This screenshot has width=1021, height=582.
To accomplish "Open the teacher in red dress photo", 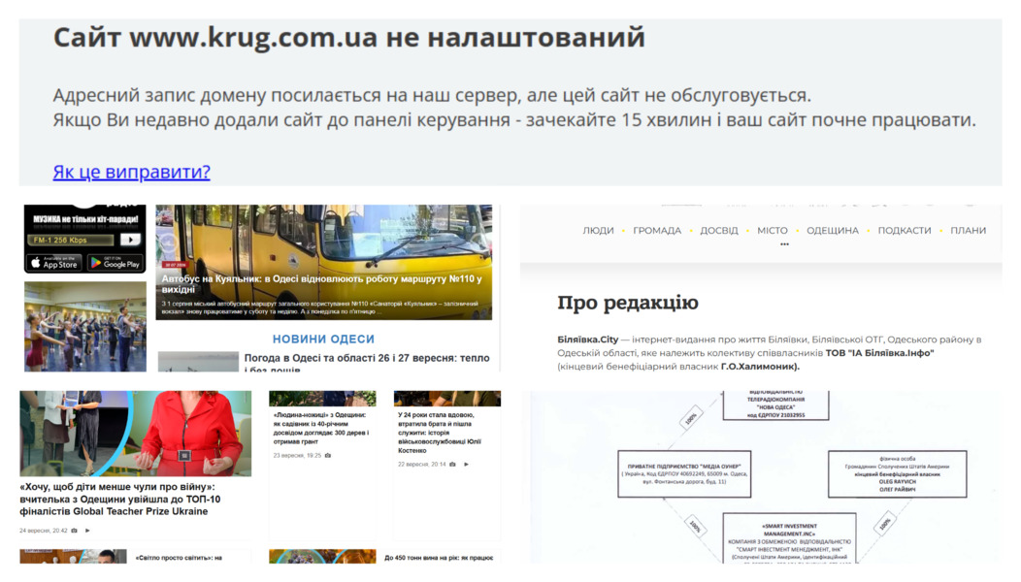I will [x=136, y=434].
